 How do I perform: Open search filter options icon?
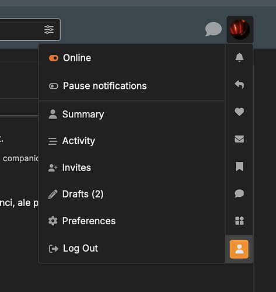tap(49, 30)
